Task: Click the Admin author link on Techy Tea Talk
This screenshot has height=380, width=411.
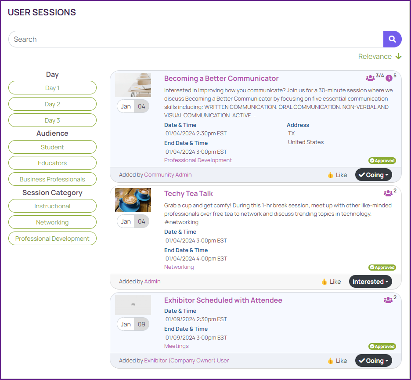Action: [152, 282]
